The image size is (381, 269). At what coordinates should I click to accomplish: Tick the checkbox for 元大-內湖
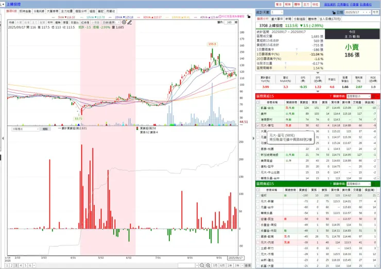coord(258,243)
